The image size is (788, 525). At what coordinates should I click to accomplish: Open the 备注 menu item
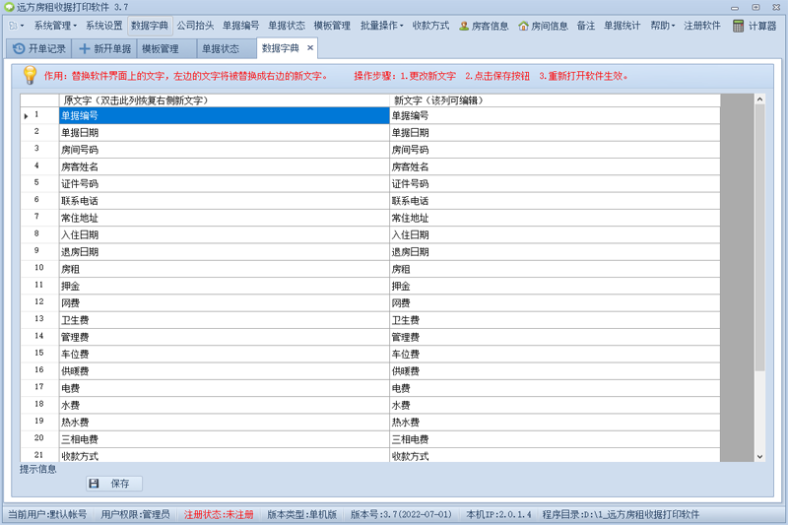[x=586, y=26]
